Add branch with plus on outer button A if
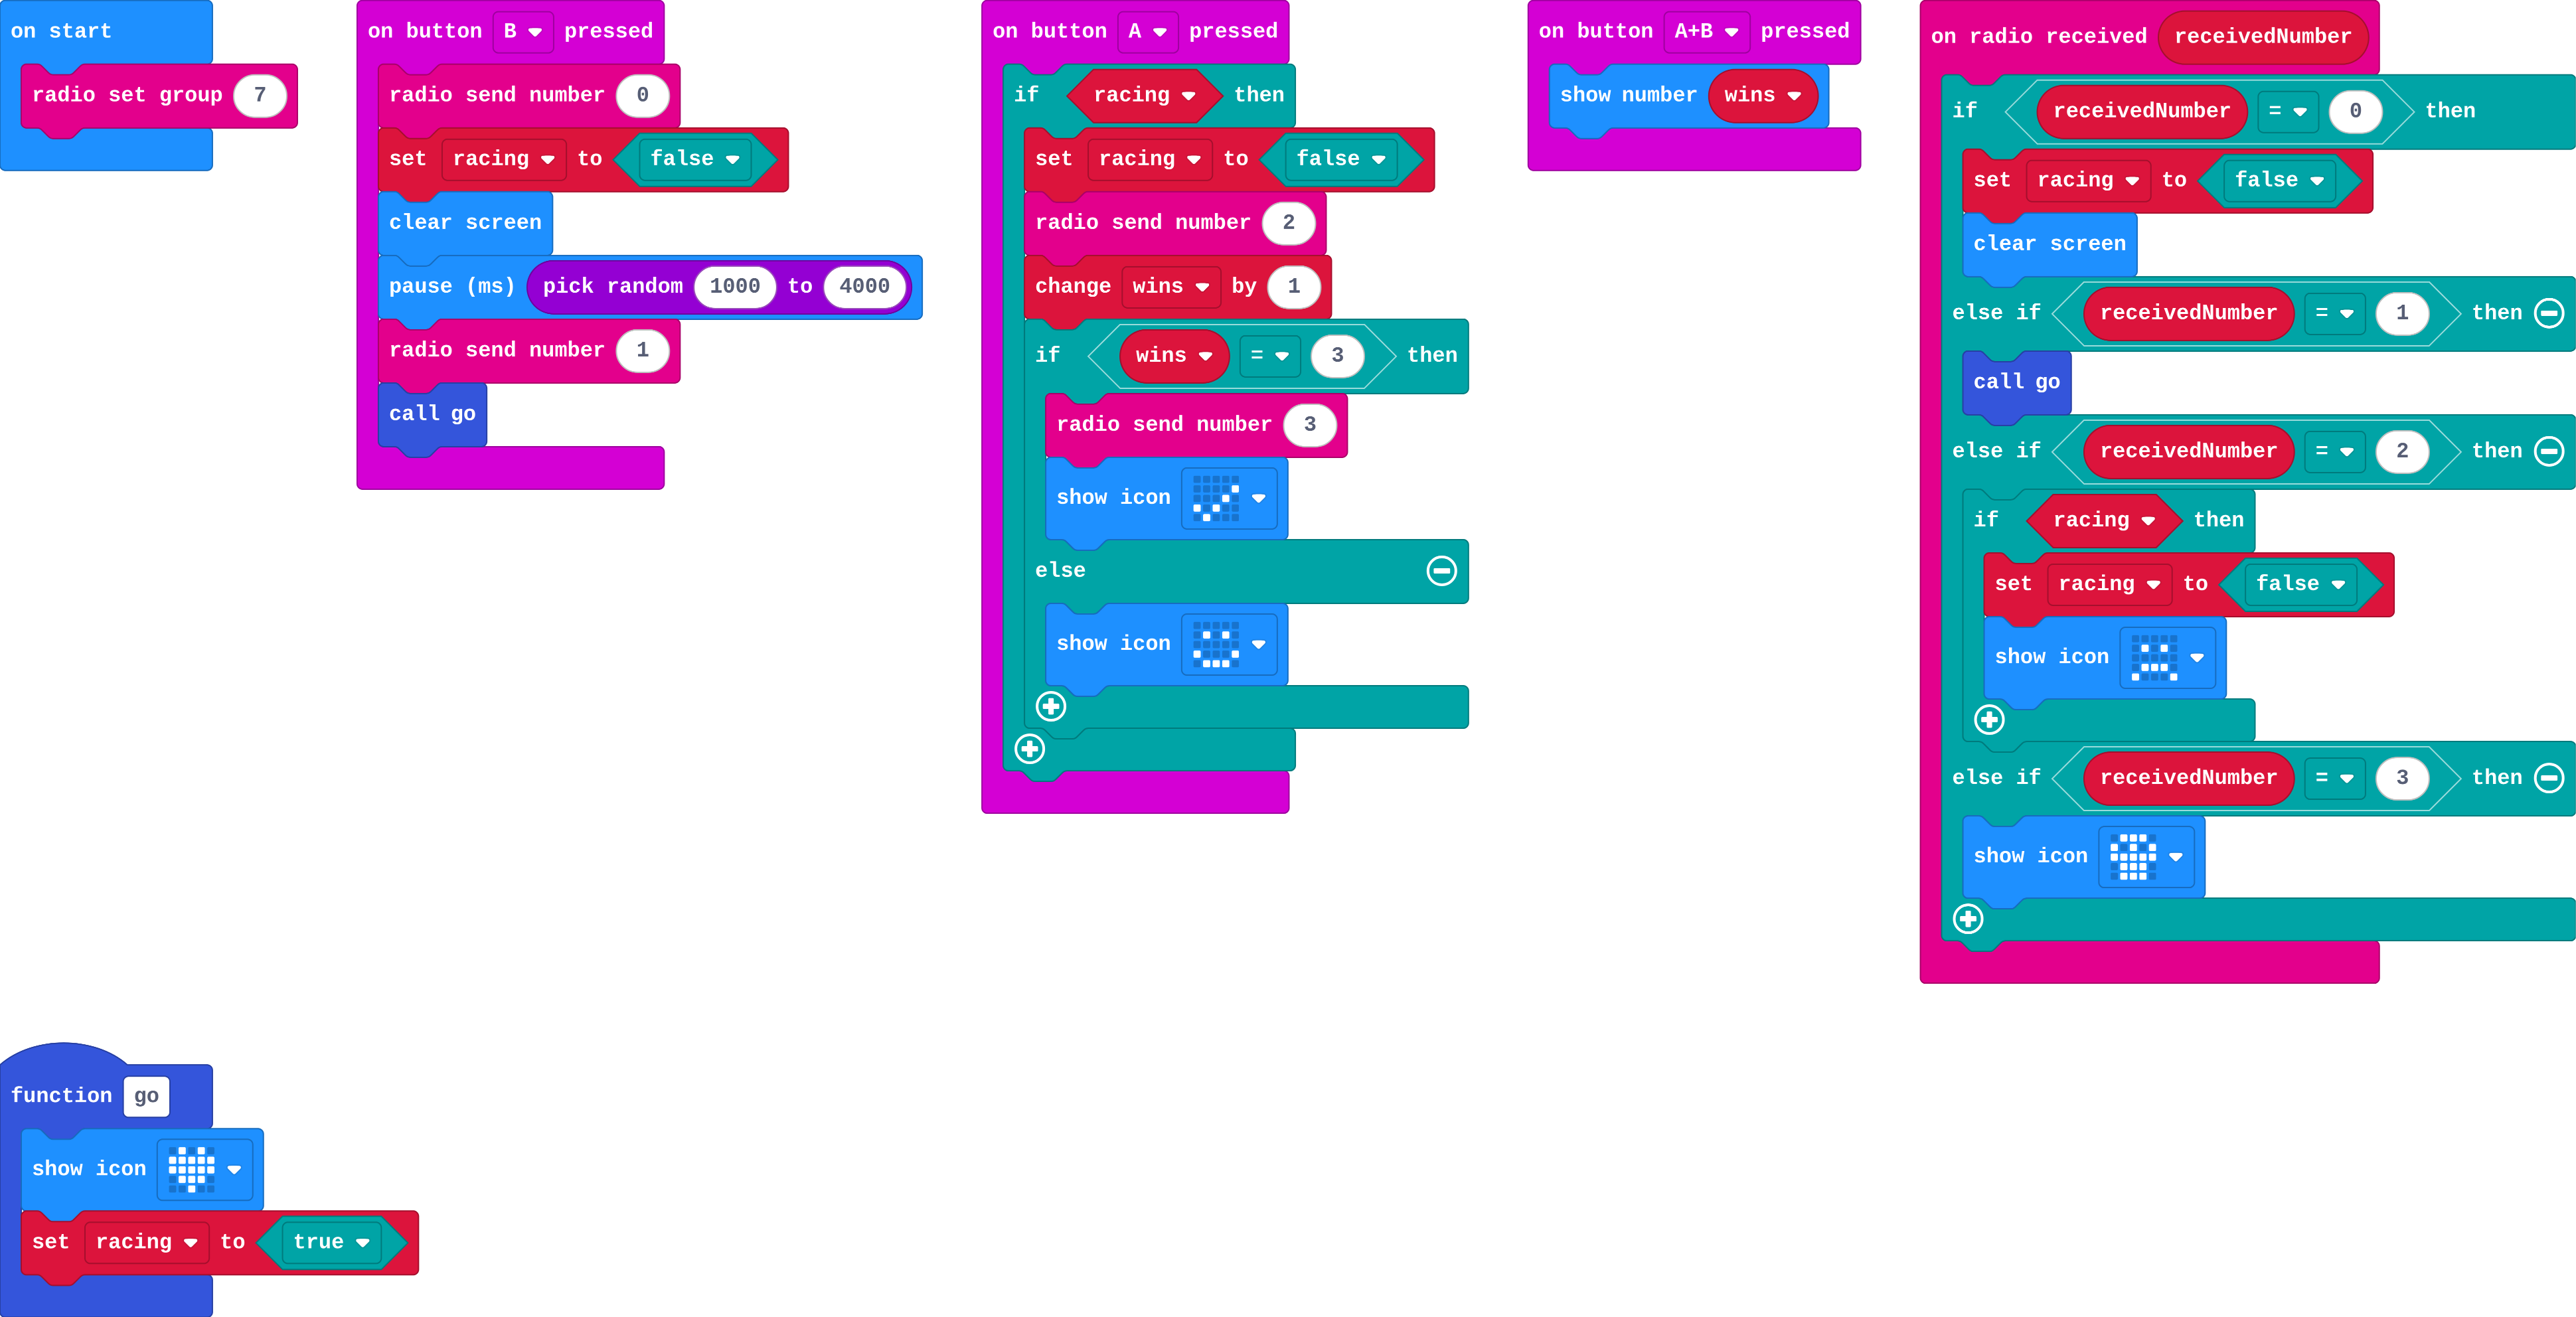 (1029, 749)
